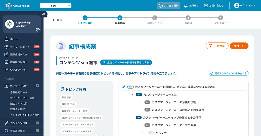The height and width of the screenshot is (136, 261).
Task: Expand the 検索市場調査 section arrow
Action: tap(37, 131)
